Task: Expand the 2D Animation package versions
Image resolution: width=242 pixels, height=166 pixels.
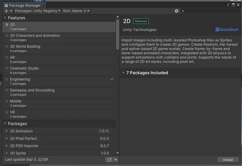Action: tap(7, 131)
